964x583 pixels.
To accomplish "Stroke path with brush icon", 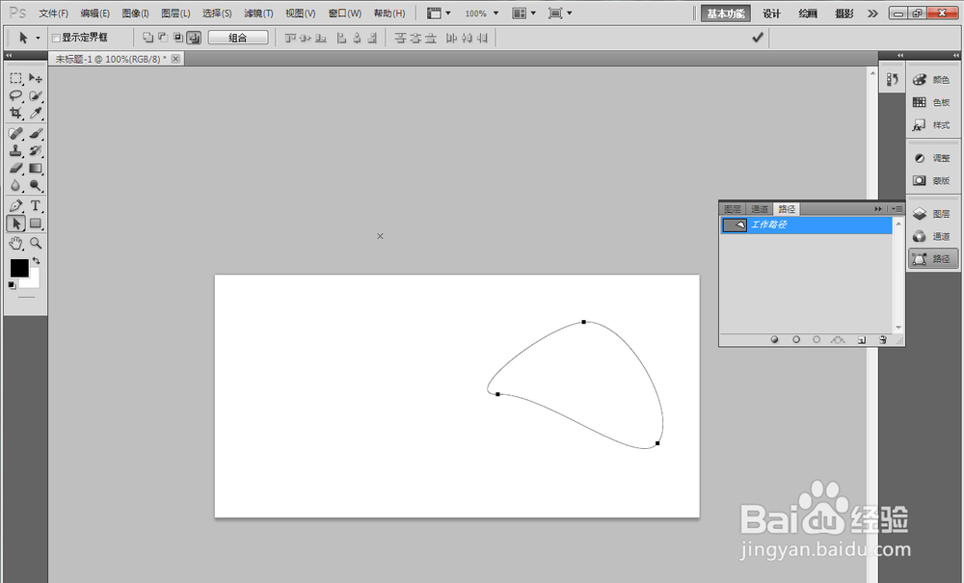I will tap(796, 340).
